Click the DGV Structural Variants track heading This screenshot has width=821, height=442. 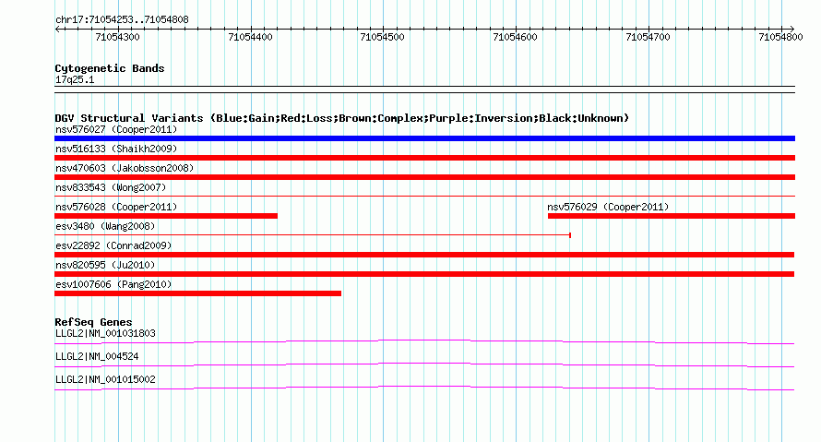pos(342,118)
